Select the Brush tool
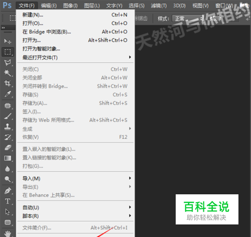This screenshot has width=251, height=237. tap(8, 116)
